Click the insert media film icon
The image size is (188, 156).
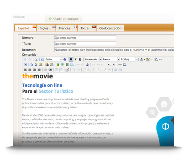(x=67, y=65)
